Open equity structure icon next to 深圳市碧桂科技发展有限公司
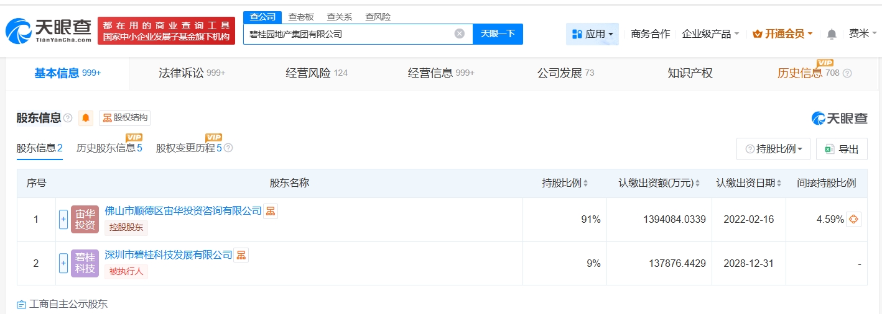 tap(241, 254)
